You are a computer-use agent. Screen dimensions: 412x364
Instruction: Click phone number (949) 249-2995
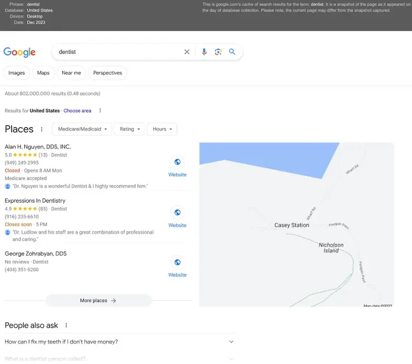[21, 163]
